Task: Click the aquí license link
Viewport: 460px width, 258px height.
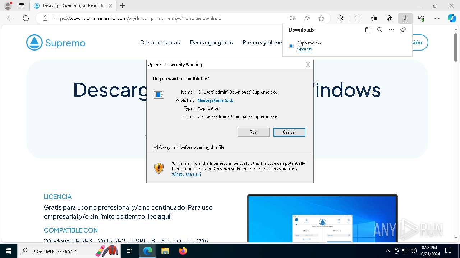Action: [x=164, y=216]
